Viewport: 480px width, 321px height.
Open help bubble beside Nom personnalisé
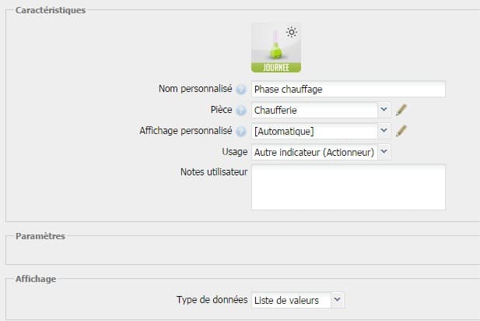point(241,90)
